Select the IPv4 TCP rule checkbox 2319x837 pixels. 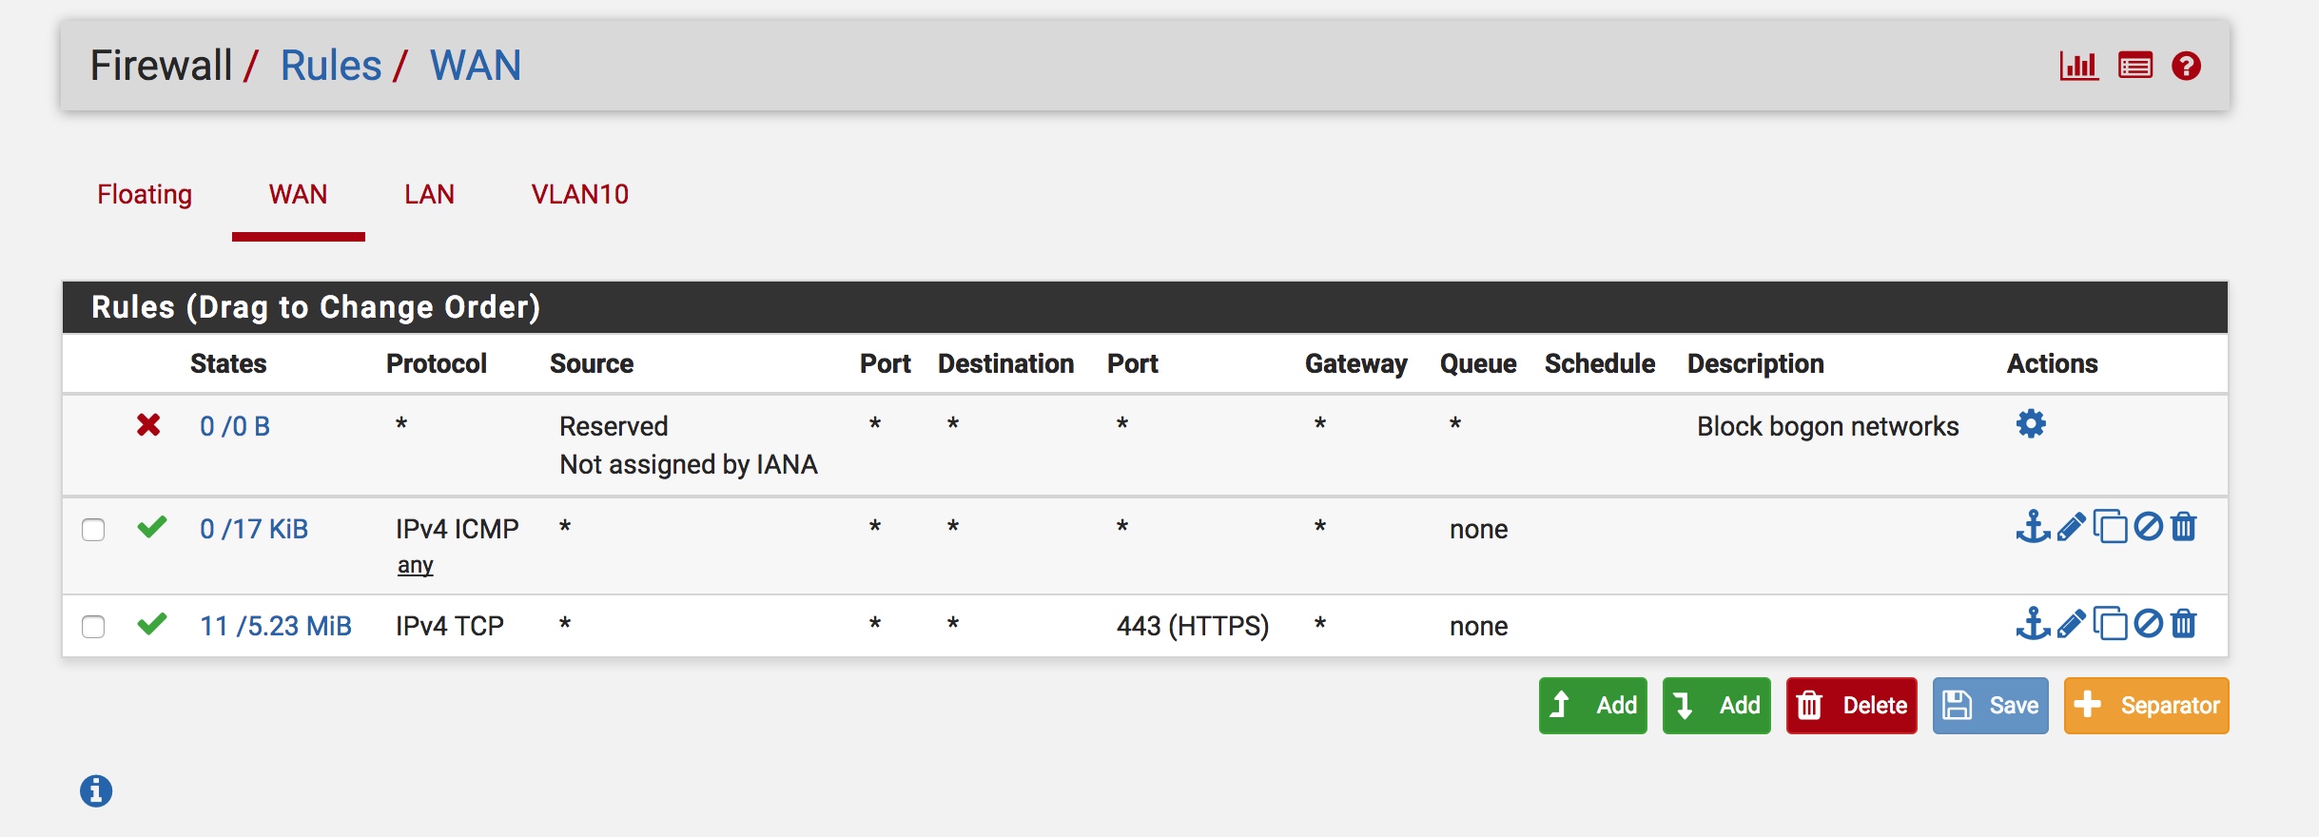click(x=93, y=627)
